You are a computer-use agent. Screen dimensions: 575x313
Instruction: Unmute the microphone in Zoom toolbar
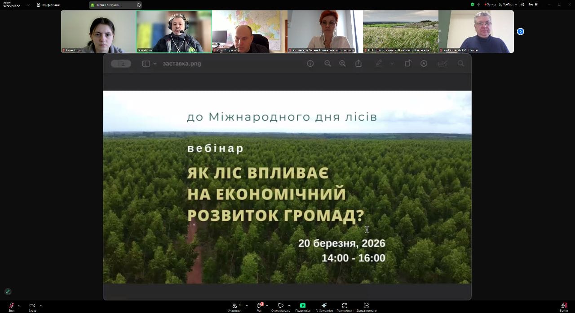click(11, 306)
